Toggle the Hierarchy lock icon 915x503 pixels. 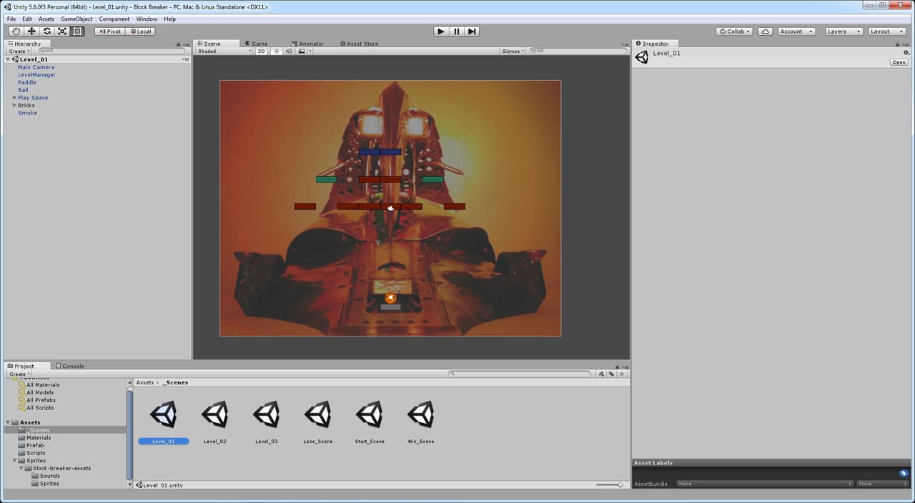click(x=179, y=44)
